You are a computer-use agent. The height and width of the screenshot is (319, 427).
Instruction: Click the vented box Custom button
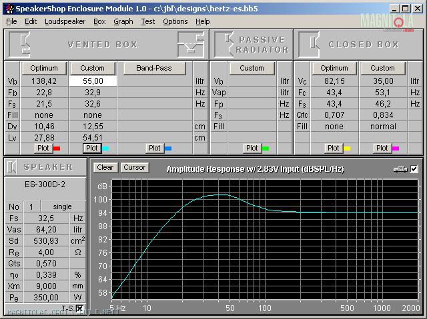pyautogui.click(x=93, y=68)
